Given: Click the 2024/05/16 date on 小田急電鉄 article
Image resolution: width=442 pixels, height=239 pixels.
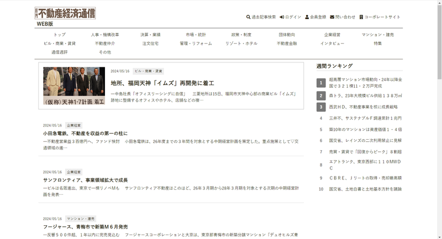Looking at the screenshot, I should [52, 125].
